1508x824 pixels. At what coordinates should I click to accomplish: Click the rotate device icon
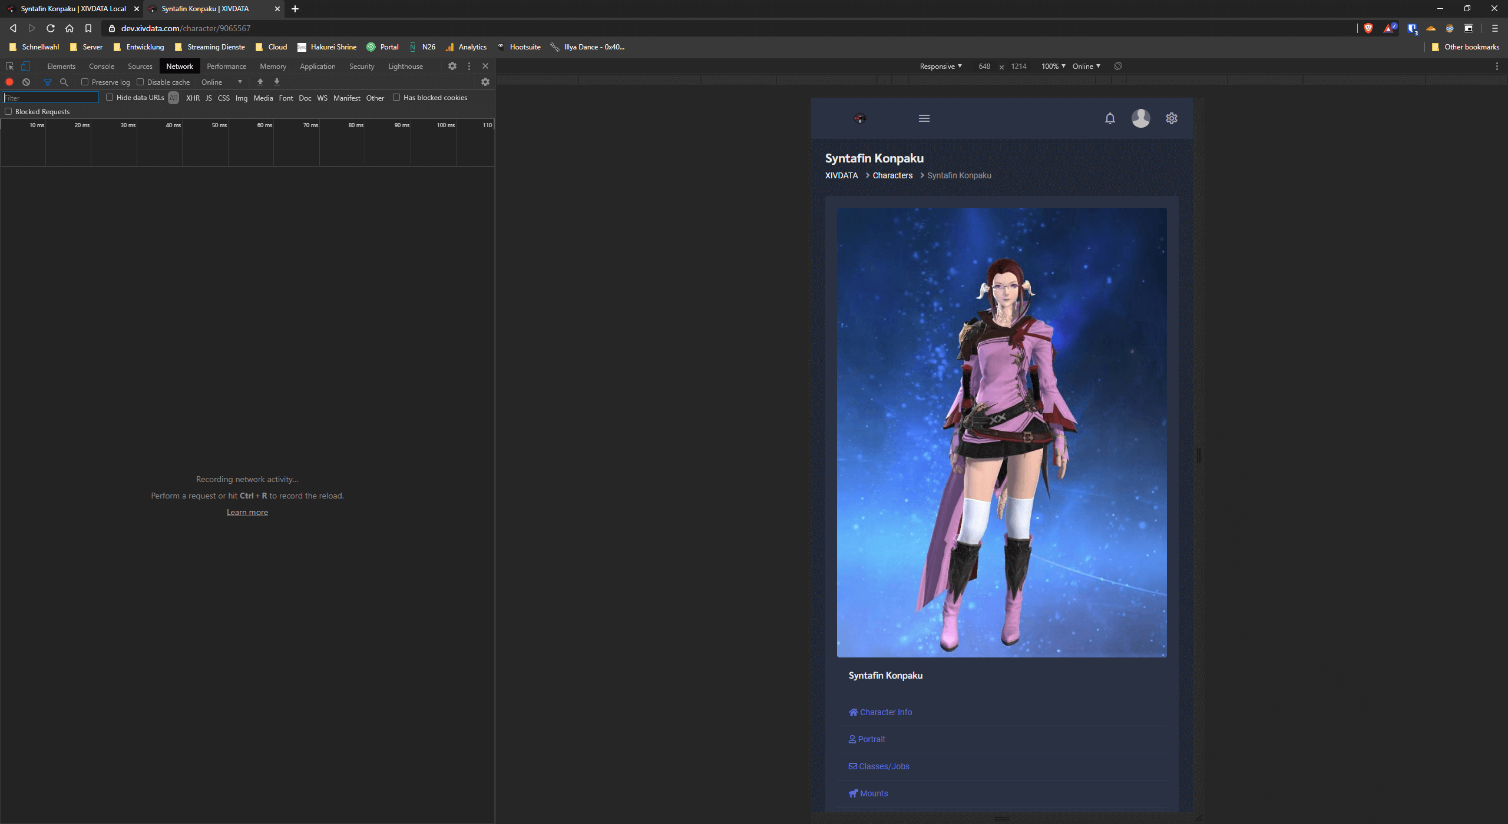(1118, 67)
